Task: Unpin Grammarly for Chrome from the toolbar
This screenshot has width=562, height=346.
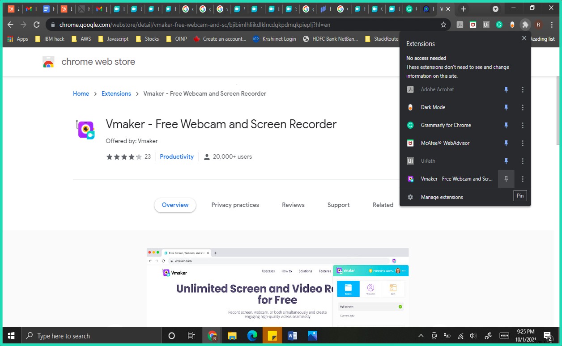Action: pos(506,125)
